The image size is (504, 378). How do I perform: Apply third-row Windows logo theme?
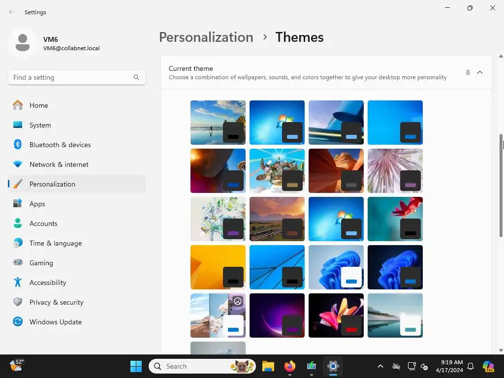coord(336,219)
